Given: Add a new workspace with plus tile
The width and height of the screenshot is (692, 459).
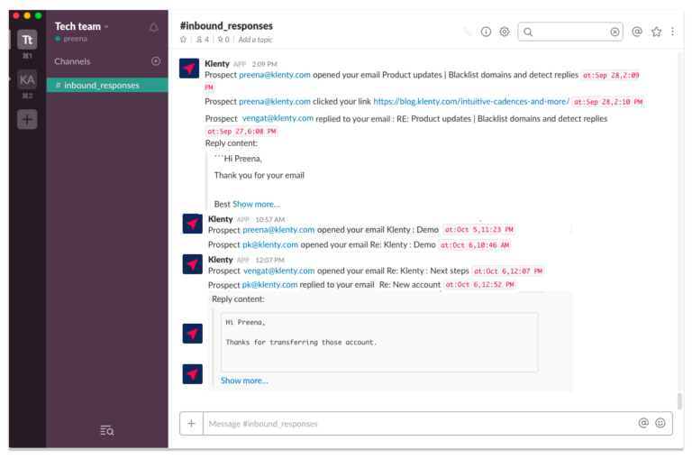Looking at the screenshot, I should tap(27, 119).
